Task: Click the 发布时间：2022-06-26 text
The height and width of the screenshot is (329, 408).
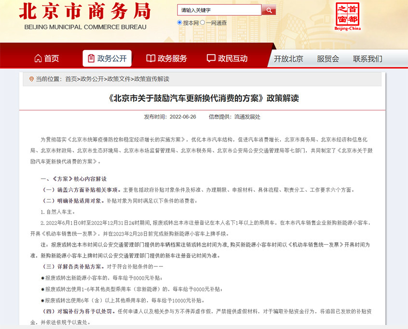Action: click(170, 117)
